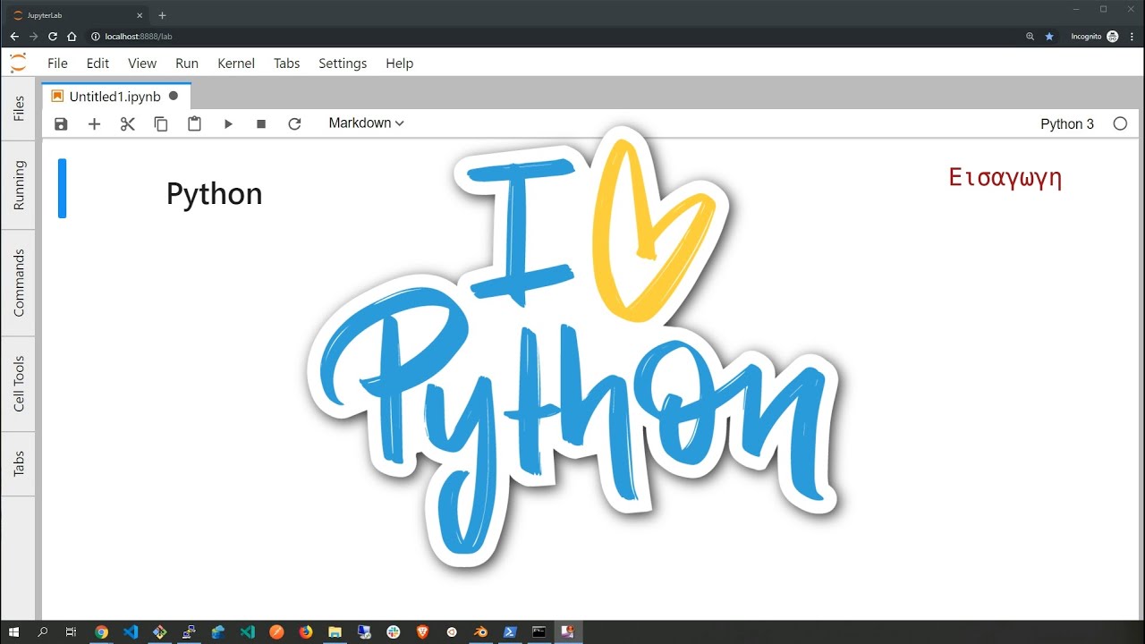Open Firefox from the taskbar
The image size is (1145, 644).
pyautogui.click(x=306, y=632)
